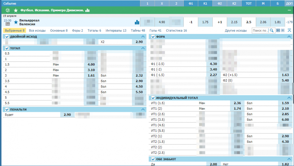The height and width of the screenshot is (166, 294).
Task: Collapse all markets with double-chevron icon
Action: [x=290, y=31]
